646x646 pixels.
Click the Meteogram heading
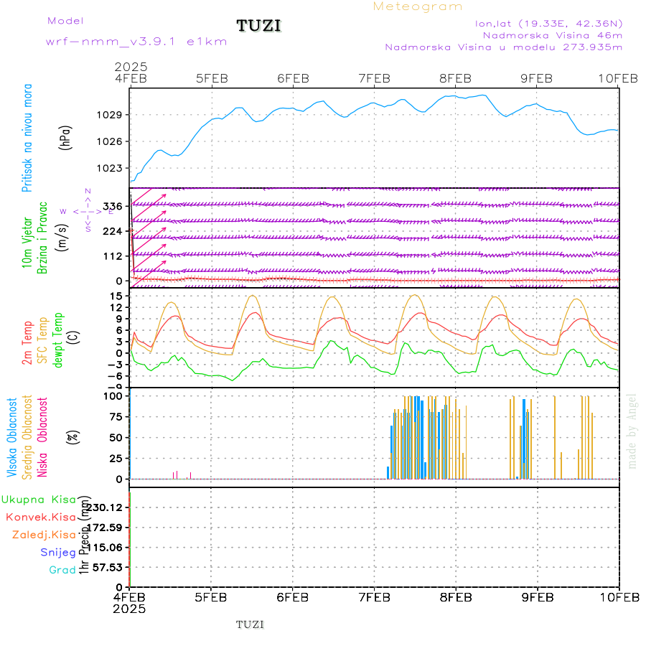418,6
